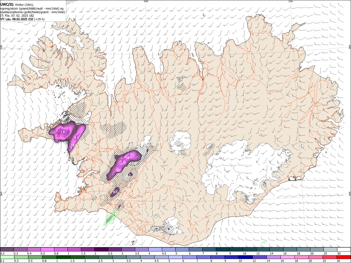The width and height of the screenshot is (351, 263).
Task: Click the 'rigning/skúrir' rain legend description line
Action: tap(32, 8)
